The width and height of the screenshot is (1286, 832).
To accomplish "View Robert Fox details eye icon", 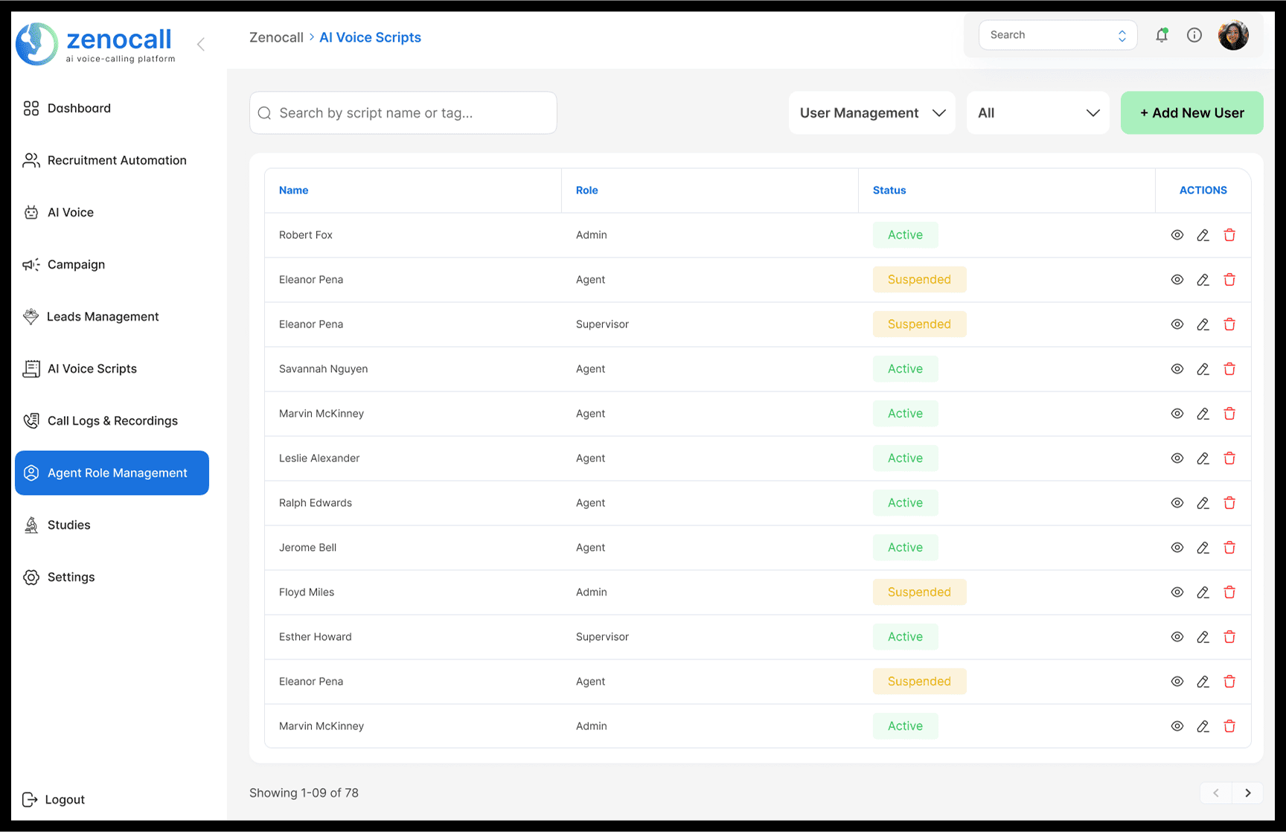I will (1177, 235).
